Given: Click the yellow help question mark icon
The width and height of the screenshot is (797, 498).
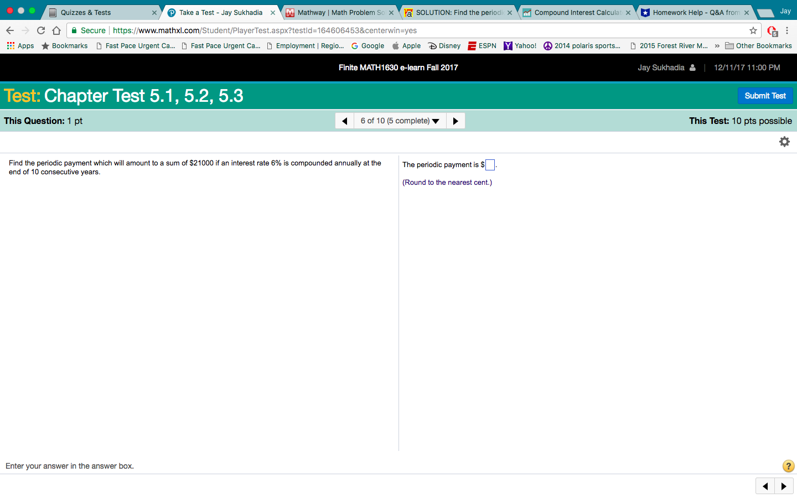Looking at the screenshot, I should [789, 466].
